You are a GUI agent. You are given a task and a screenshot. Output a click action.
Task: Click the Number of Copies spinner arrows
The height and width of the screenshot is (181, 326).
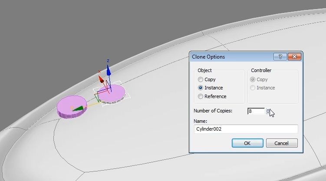tap(268, 111)
